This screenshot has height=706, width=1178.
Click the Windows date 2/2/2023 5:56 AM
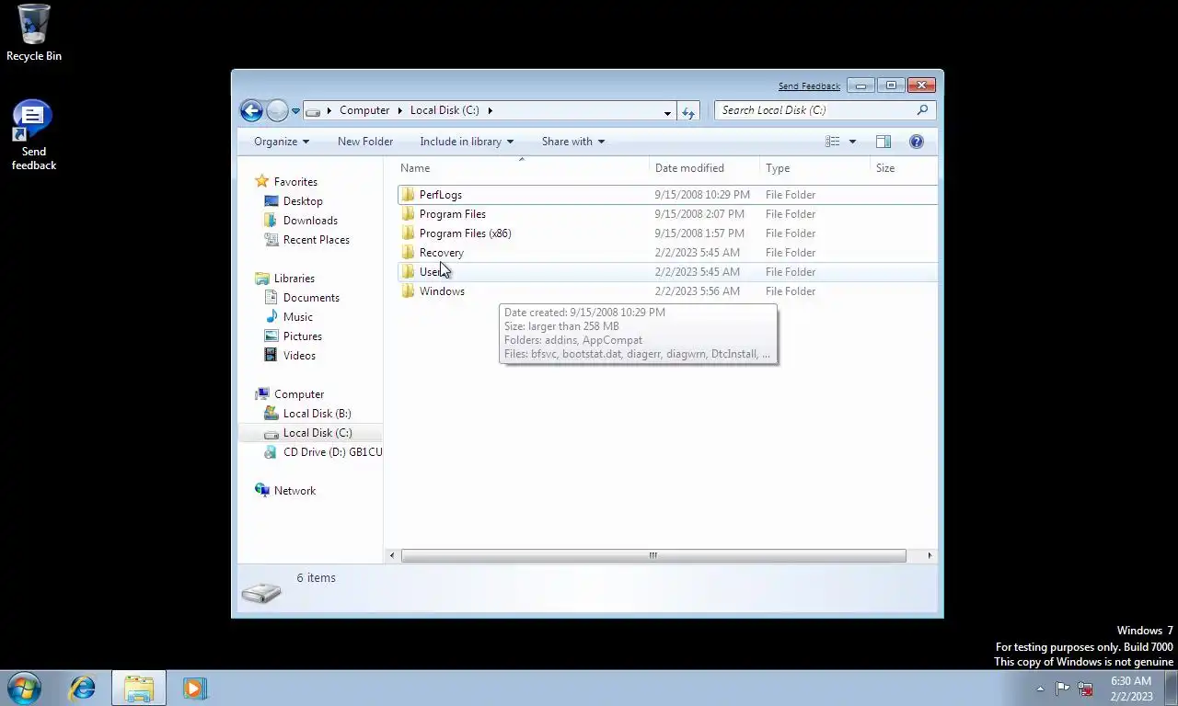click(x=697, y=291)
